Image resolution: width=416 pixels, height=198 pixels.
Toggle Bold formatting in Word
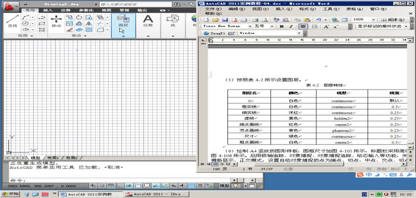(282, 27)
